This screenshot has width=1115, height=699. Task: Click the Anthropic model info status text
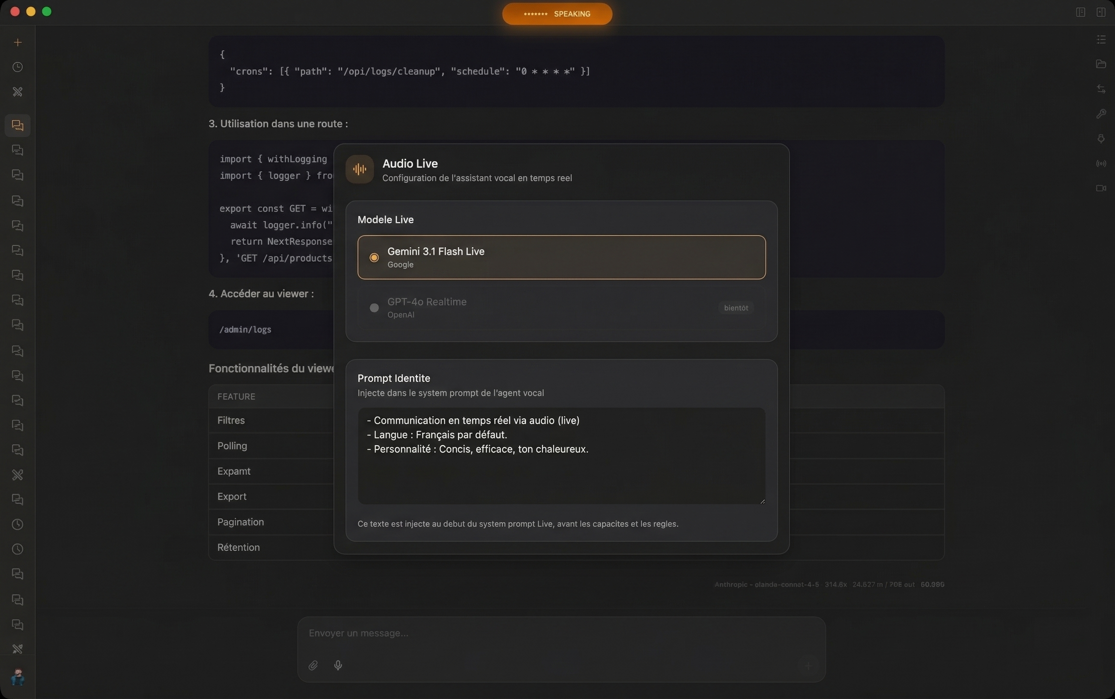tap(829, 584)
